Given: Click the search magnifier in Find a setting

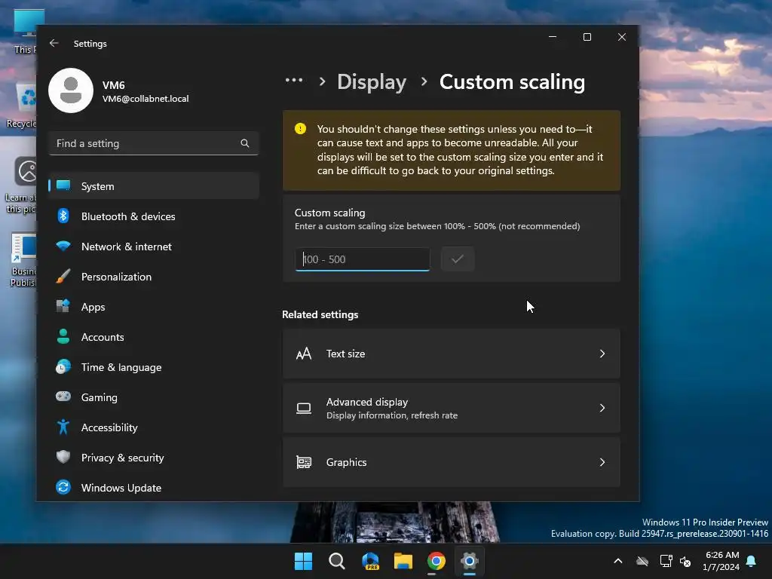Looking at the screenshot, I should click(245, 143).
